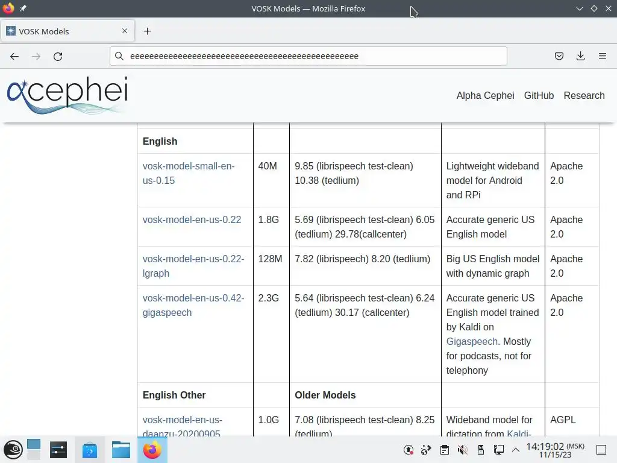Open the GitHub nav link
This screenshot has height=463, width=617.
point(539,96)
